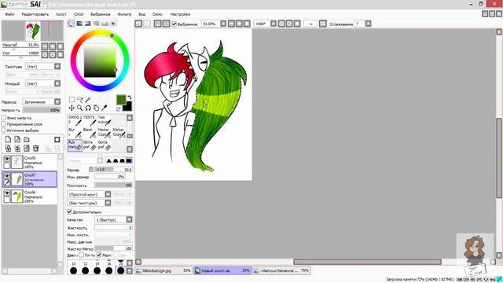Transfer down layer icon
The height and width of the screenshot is (283, 503).
click(x=8, y=148)
